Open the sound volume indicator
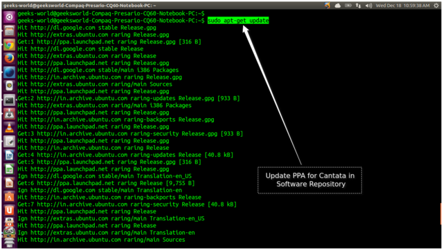 pyautogui.click(x=368, y=6)
